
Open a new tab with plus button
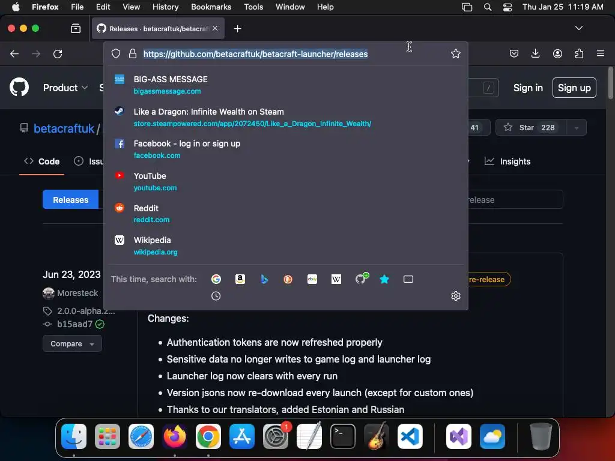(238, 29)
